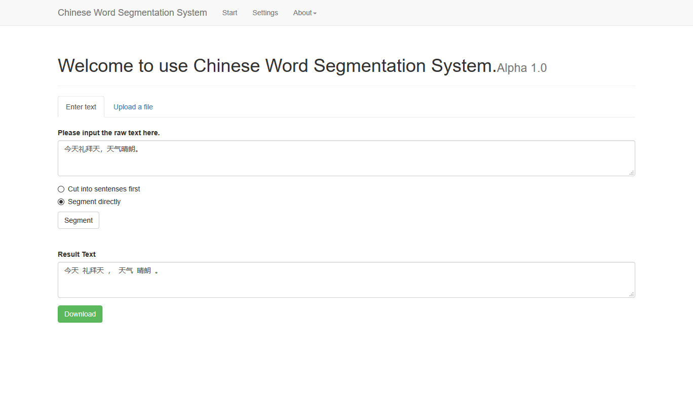
Task: Click the Segment directly label text
Action: coord(94,202)
